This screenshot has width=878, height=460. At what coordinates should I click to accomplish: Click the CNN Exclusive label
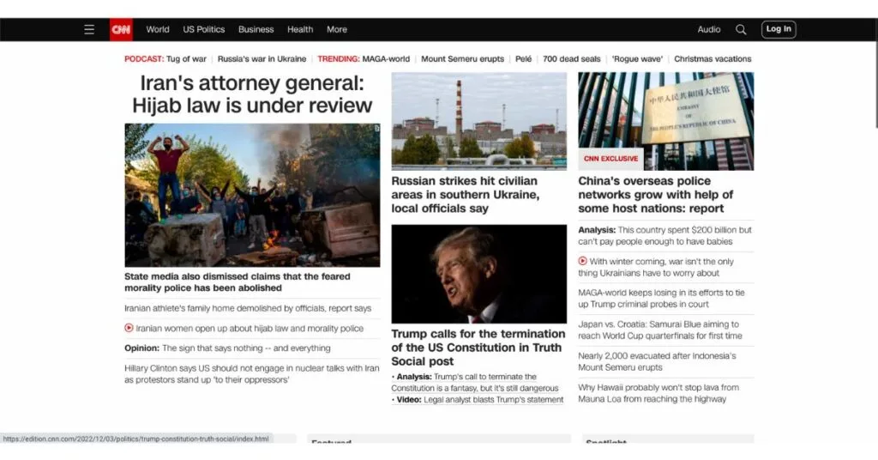(610, 159)
